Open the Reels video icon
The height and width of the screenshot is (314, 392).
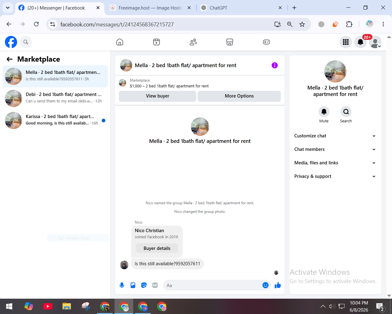pos(156,42)
